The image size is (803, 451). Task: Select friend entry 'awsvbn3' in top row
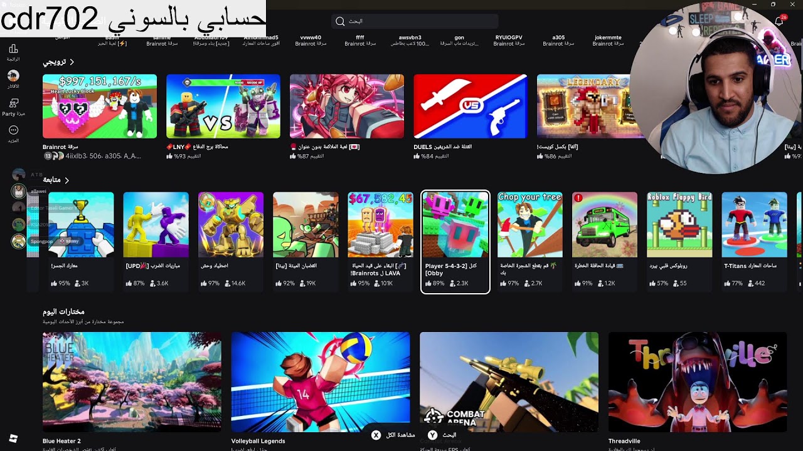410,41
